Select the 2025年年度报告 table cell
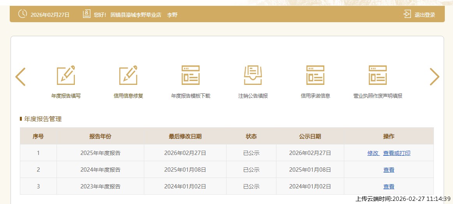Screen dimensions: 453x204 (x=100, y=153)
